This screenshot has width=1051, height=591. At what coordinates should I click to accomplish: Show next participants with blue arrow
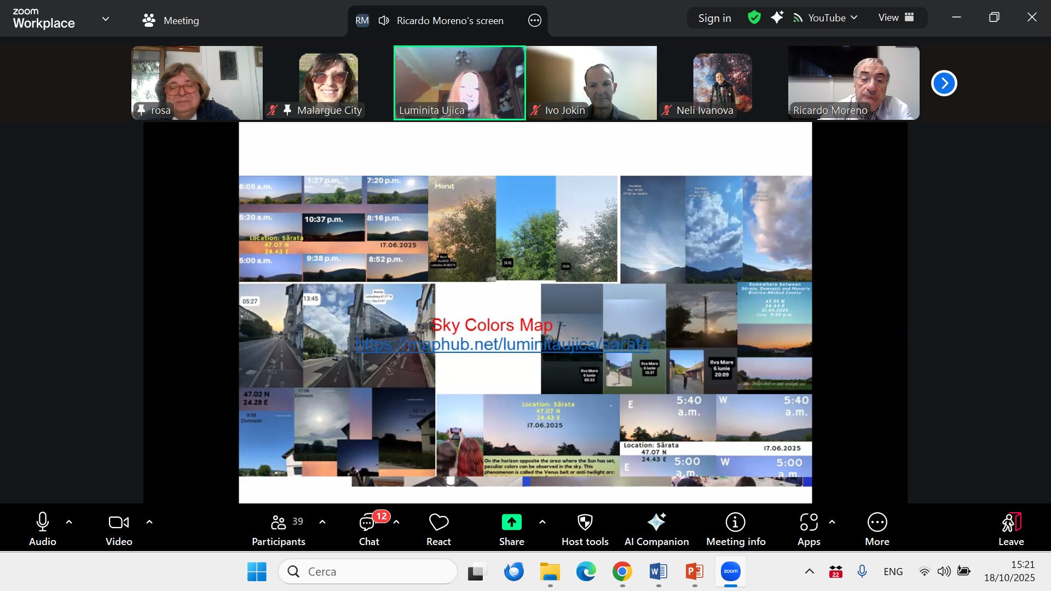944,83
